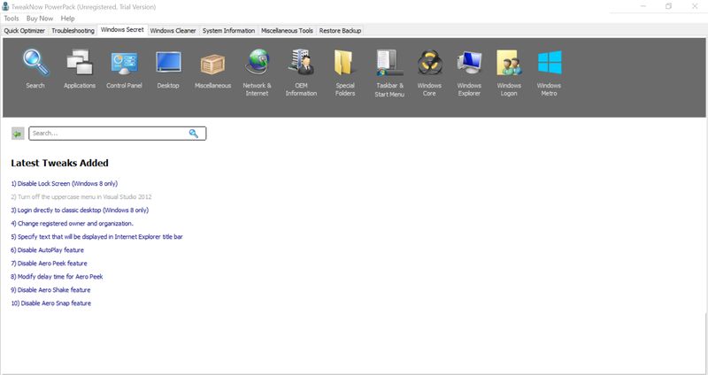
Task: Switch to the Windows Cleaner tab
Action: coord(173,31)
